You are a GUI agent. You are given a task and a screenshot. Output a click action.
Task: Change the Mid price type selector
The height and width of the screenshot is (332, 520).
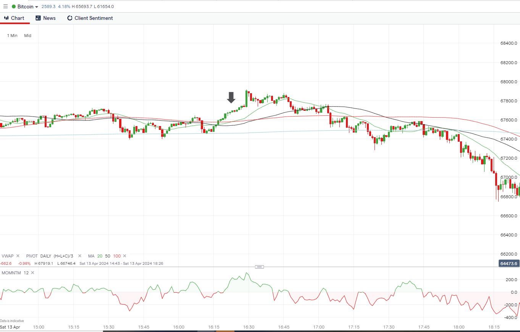(x=27, y=36)
